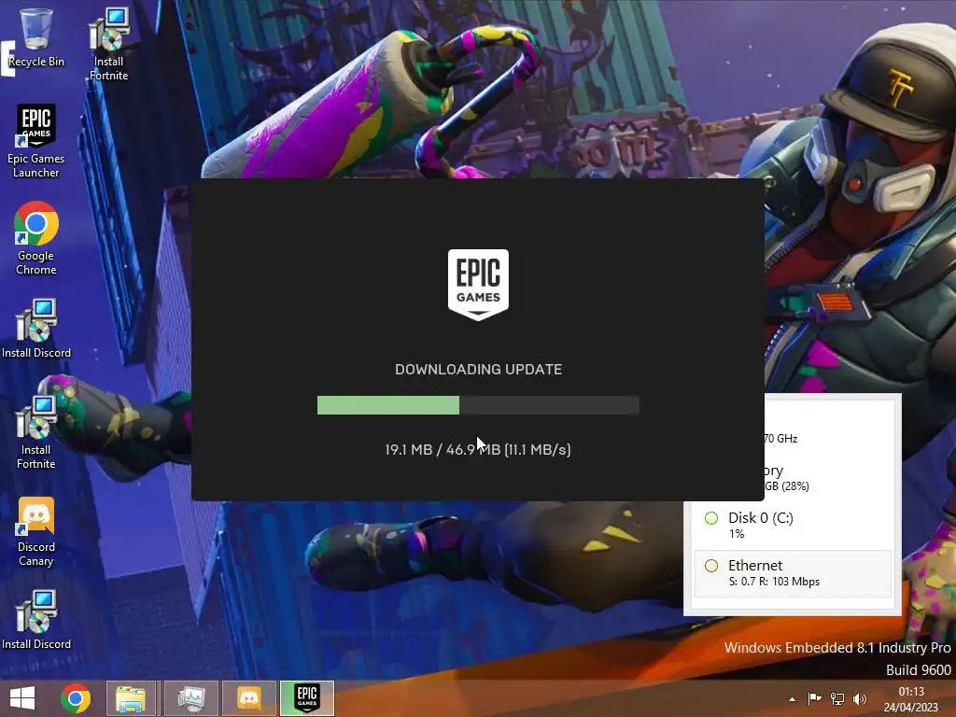Viewport: 956px width, 717px height.
Task: Select the Install Fortnite icon beside Recycle Bin
Action: point(109,44)
